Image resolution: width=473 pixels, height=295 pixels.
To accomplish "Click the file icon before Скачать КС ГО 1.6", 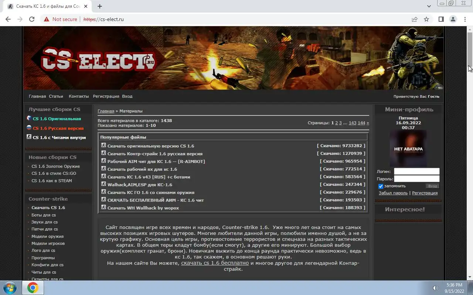I will click(104, 192).
